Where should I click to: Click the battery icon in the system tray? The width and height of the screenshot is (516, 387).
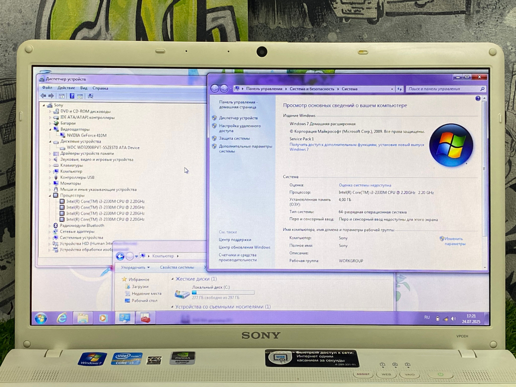click(x=437, y=318)
